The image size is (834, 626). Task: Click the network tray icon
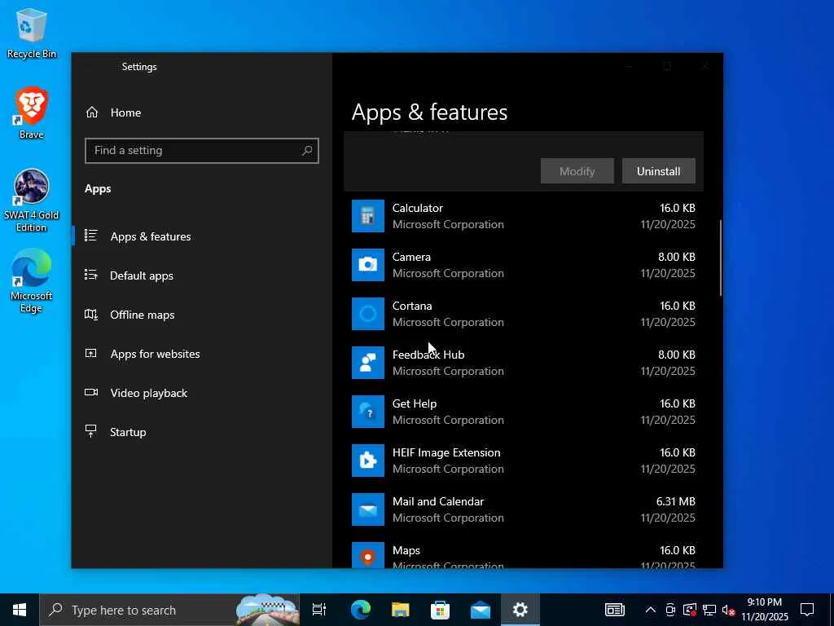click(709, 610)
